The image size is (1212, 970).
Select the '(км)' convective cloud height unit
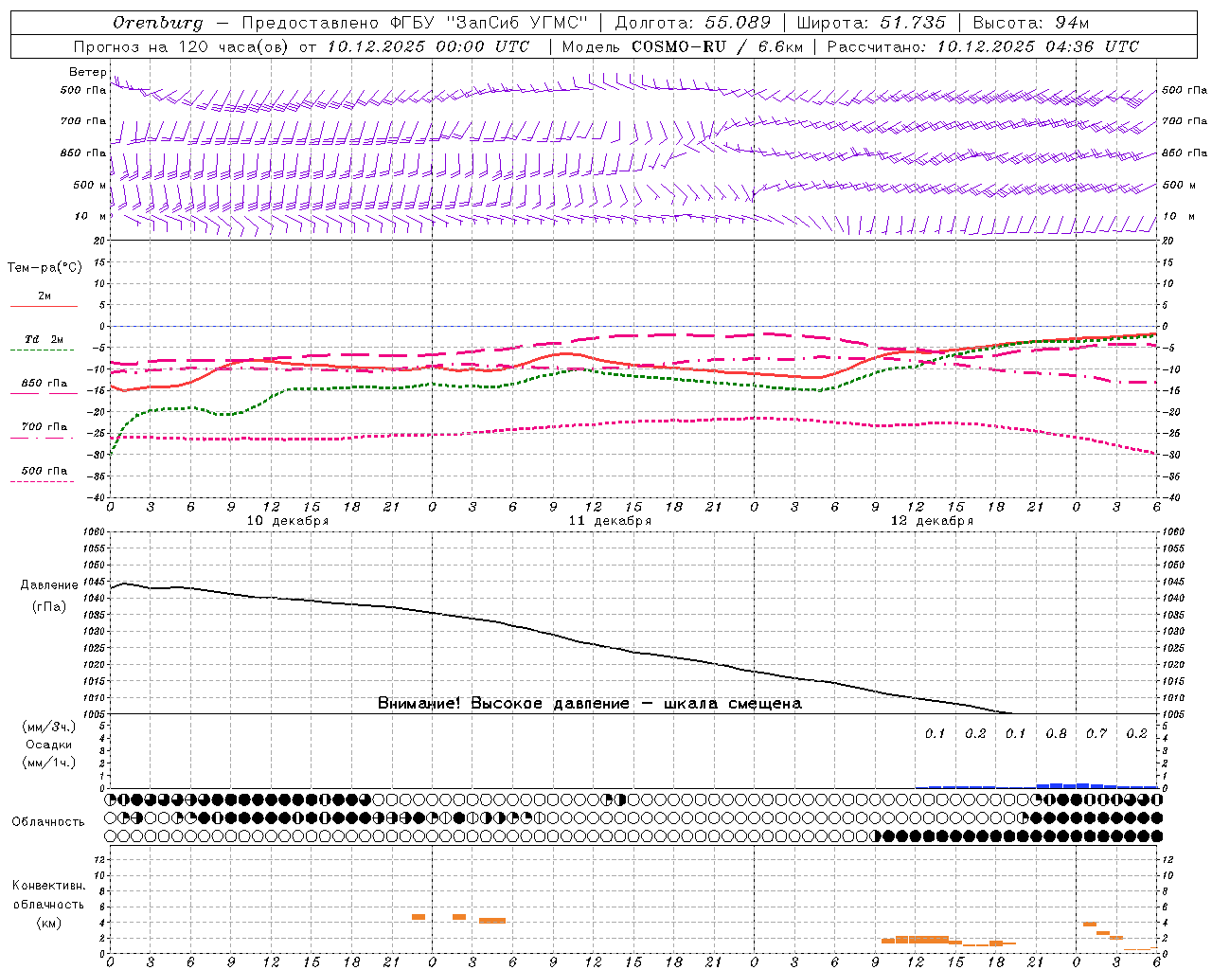tap(48, 923)
